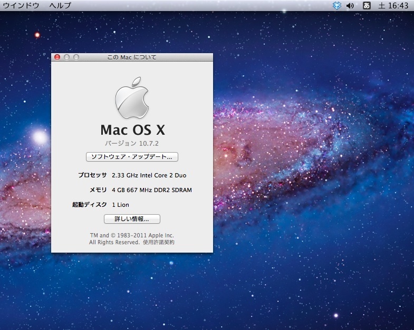This screenshot has width=414, height=330.
Task: Click the version text 10.7.2
Action: coord(132,143)
